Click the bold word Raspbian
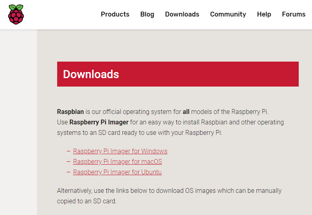Screen dimensions: 312x215 click(70, 112)
